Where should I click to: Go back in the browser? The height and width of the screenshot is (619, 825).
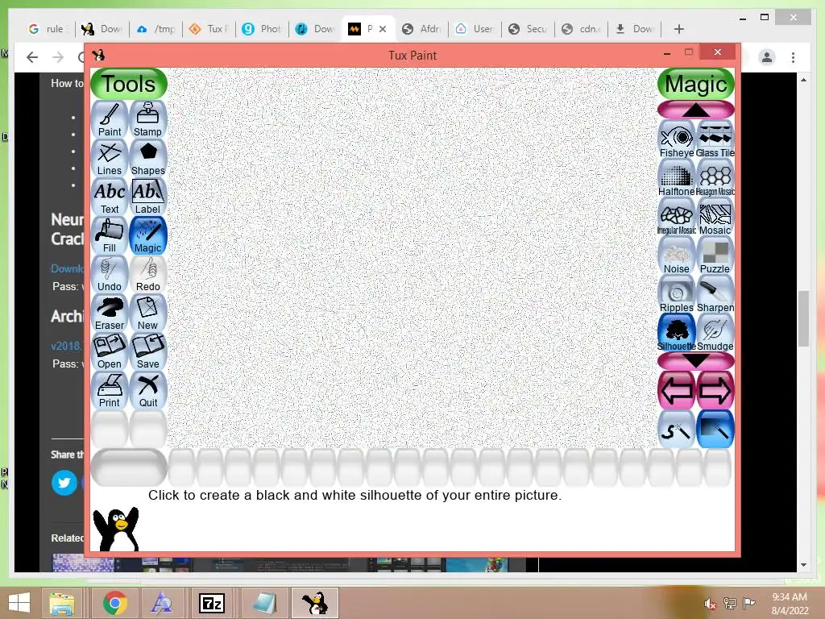(x=32, y=57)
